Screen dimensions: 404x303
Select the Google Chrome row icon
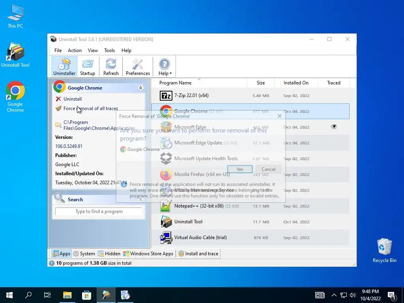[x=166, y=111]
